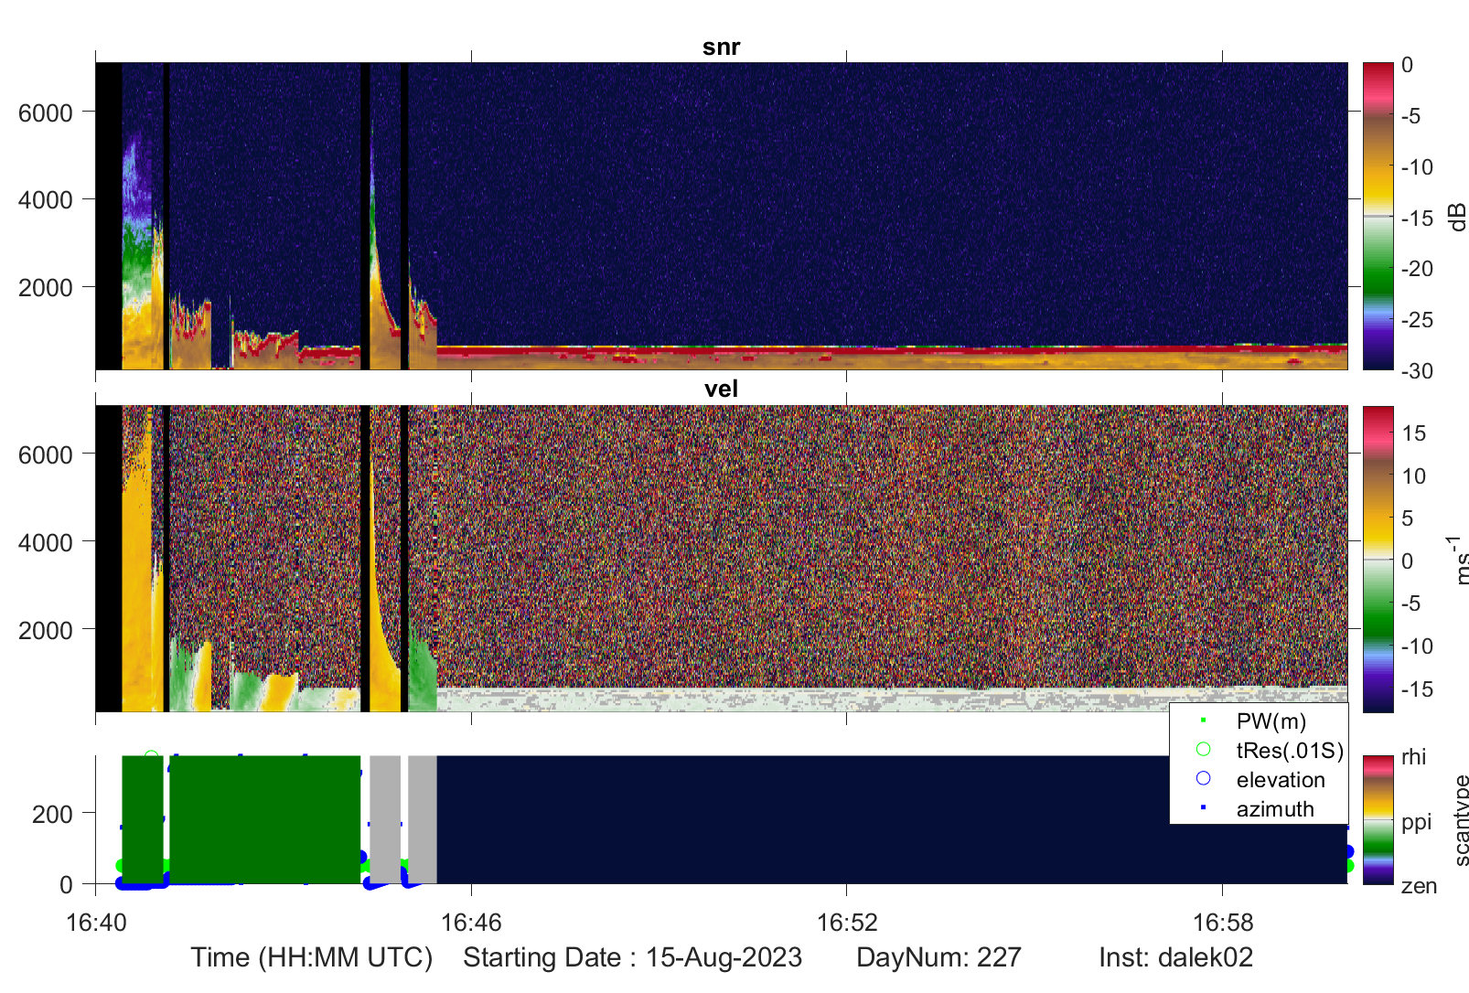
Task: Click the -25 label on snr colorbar
Action: coord(1417,320)
